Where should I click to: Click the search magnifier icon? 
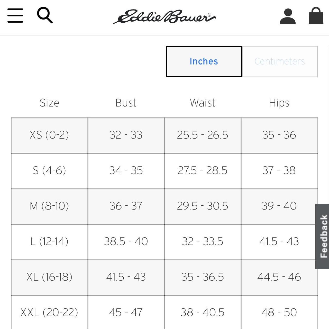pyautogui.click(x=45, y=15)
